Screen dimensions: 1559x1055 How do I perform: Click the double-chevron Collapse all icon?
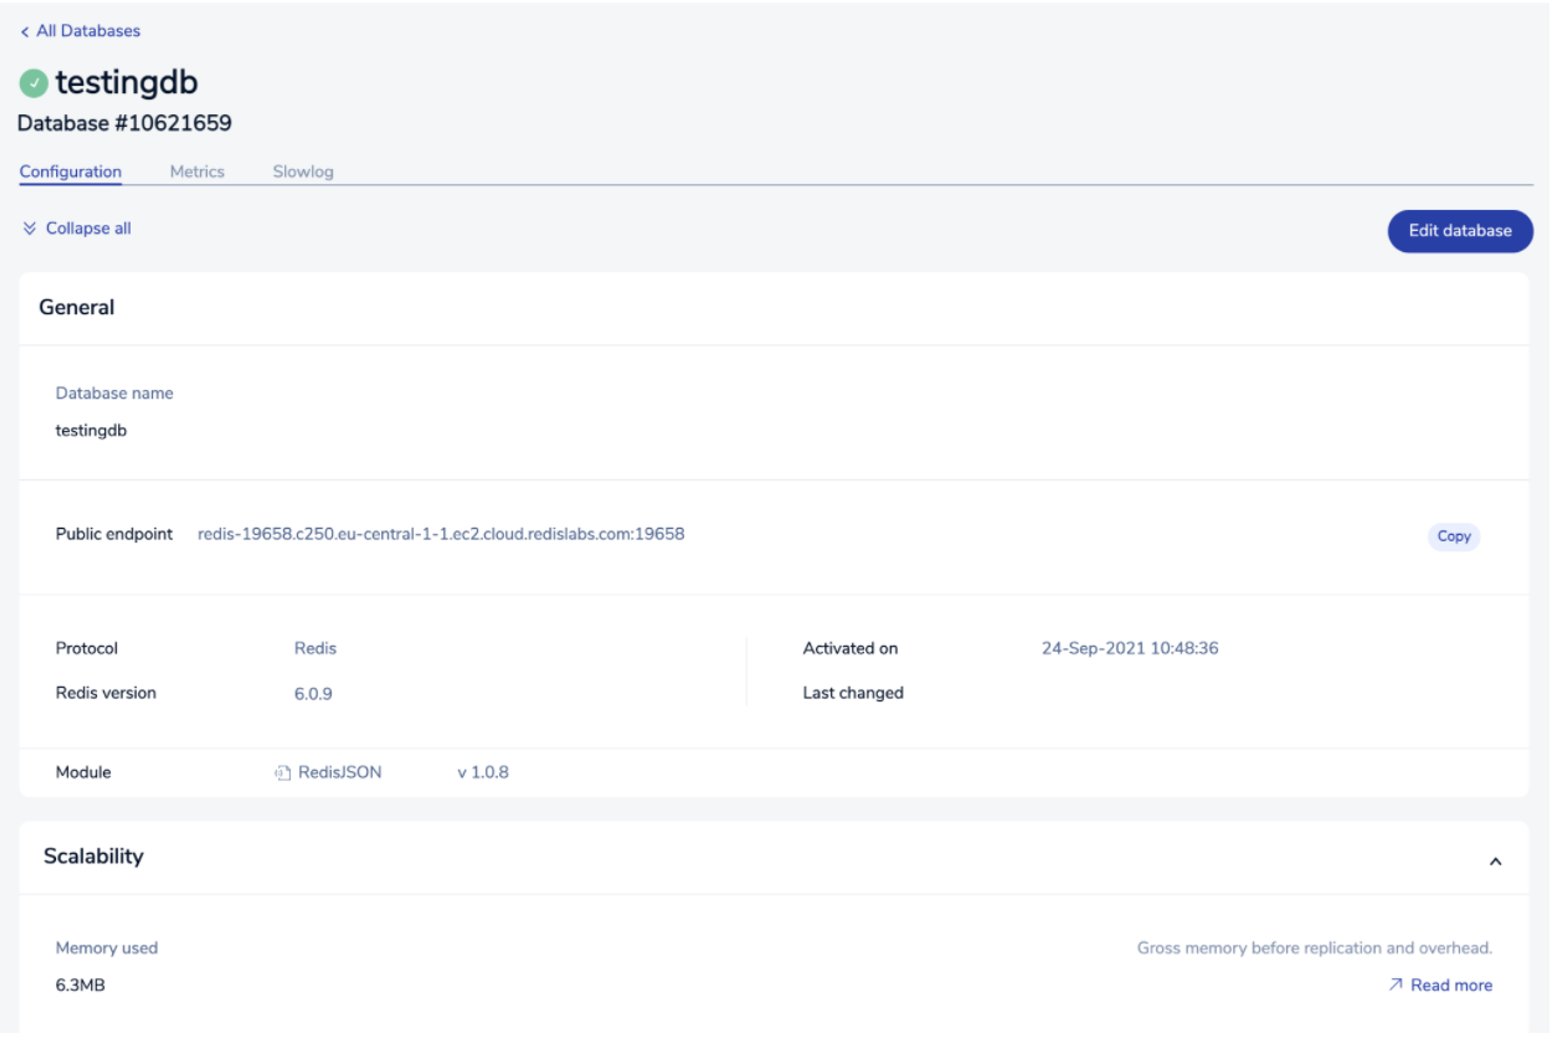30,229
